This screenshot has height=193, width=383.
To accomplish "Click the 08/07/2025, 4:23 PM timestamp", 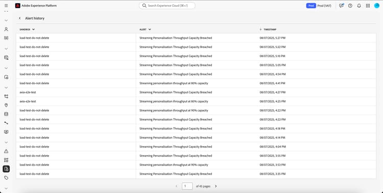I will (x=273, y=119).
